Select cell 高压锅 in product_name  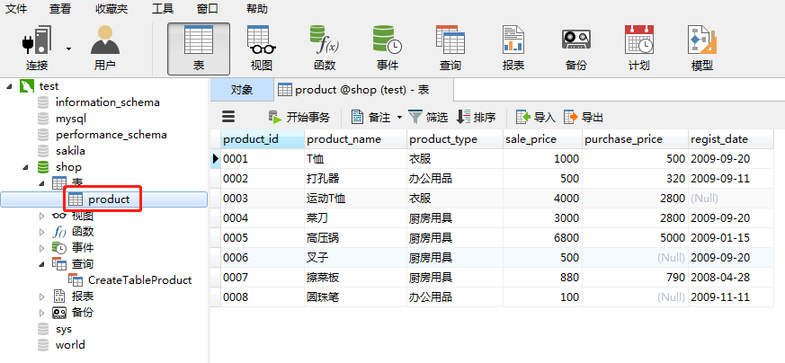point(355,238)
